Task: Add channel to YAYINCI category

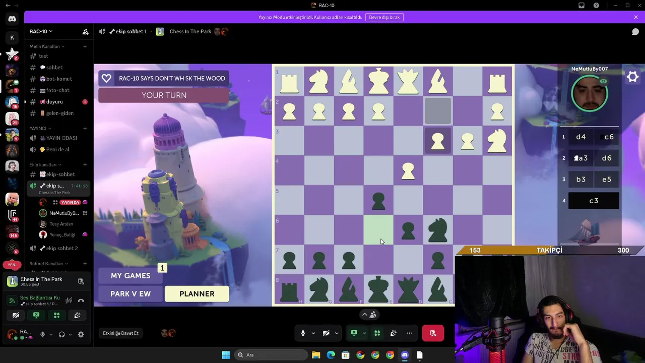Action: [x=85, y=128]
